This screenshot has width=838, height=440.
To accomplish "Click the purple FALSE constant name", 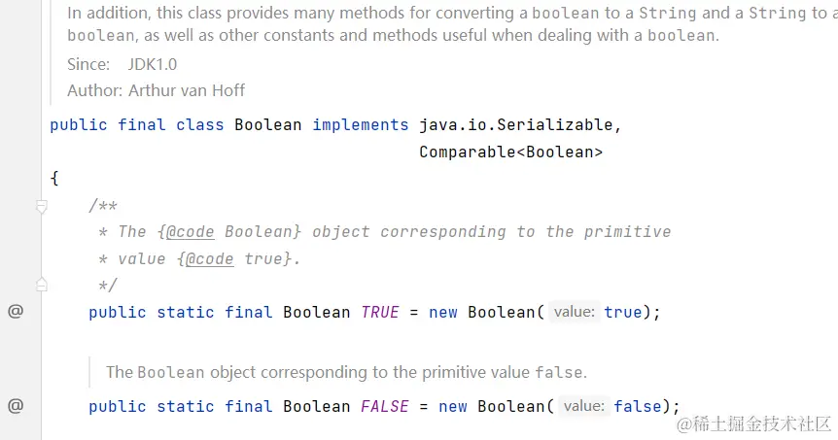I will coord(385,406).
